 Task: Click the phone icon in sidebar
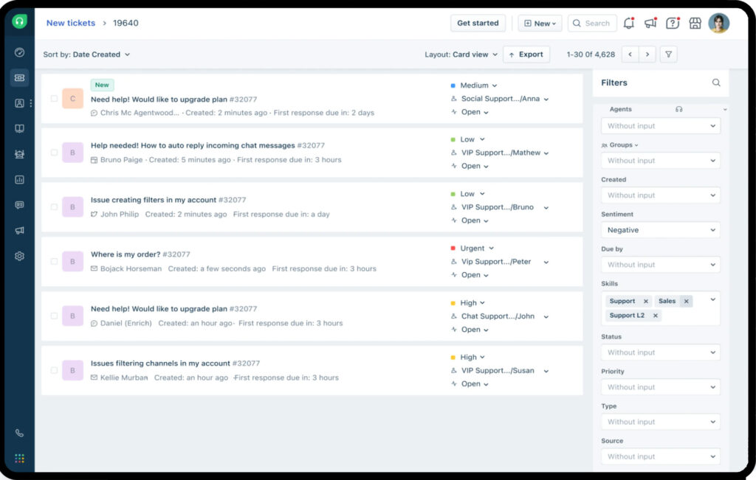(19, 434)
